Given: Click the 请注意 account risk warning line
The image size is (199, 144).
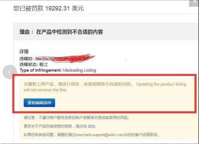Looking at the screenshot, I should click(x=76, y=118).
